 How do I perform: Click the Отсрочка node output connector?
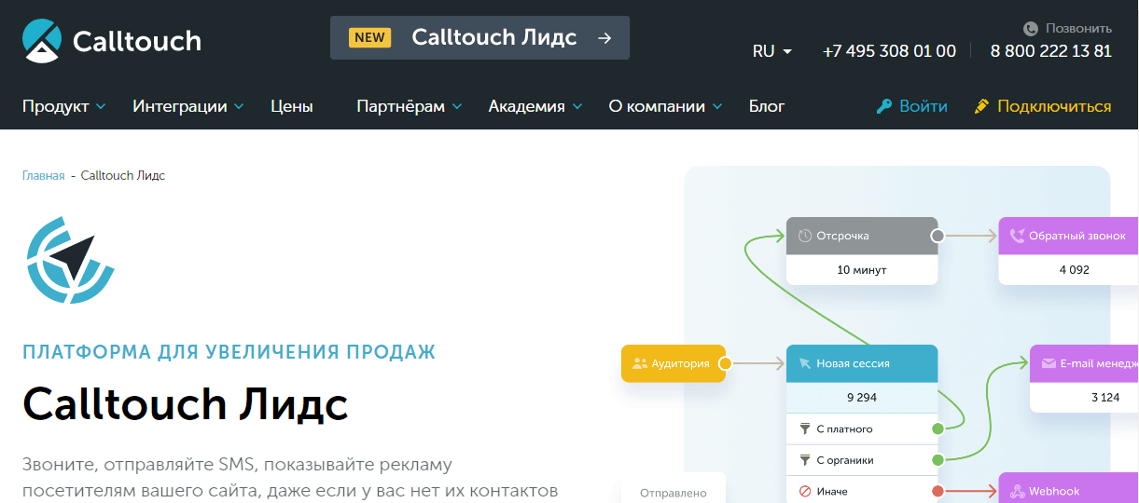pos(938,237)
